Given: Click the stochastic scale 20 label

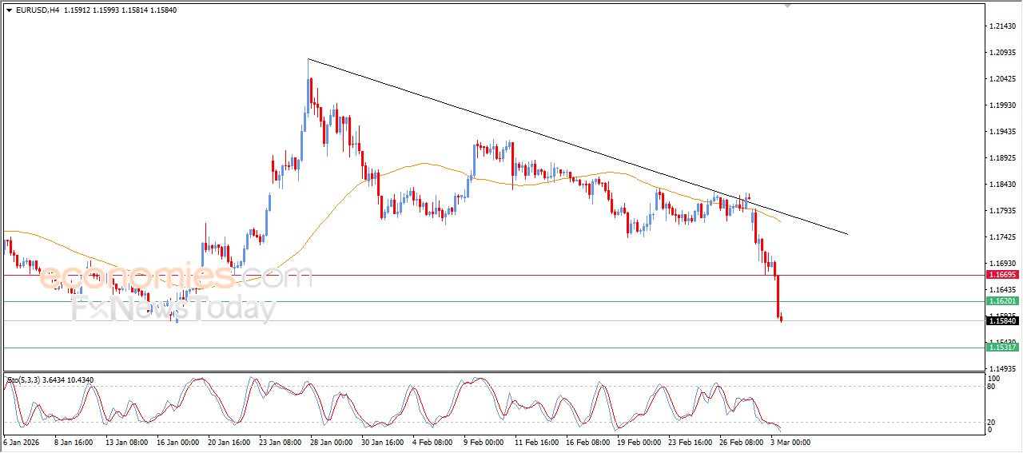Looking at the screenshot, I should tap(992, 421).
